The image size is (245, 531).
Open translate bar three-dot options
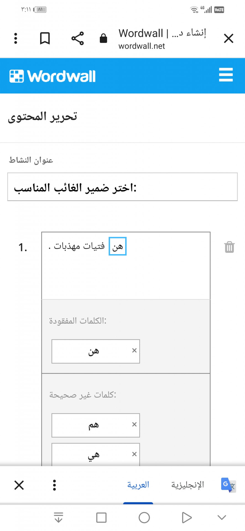(54, 485)
